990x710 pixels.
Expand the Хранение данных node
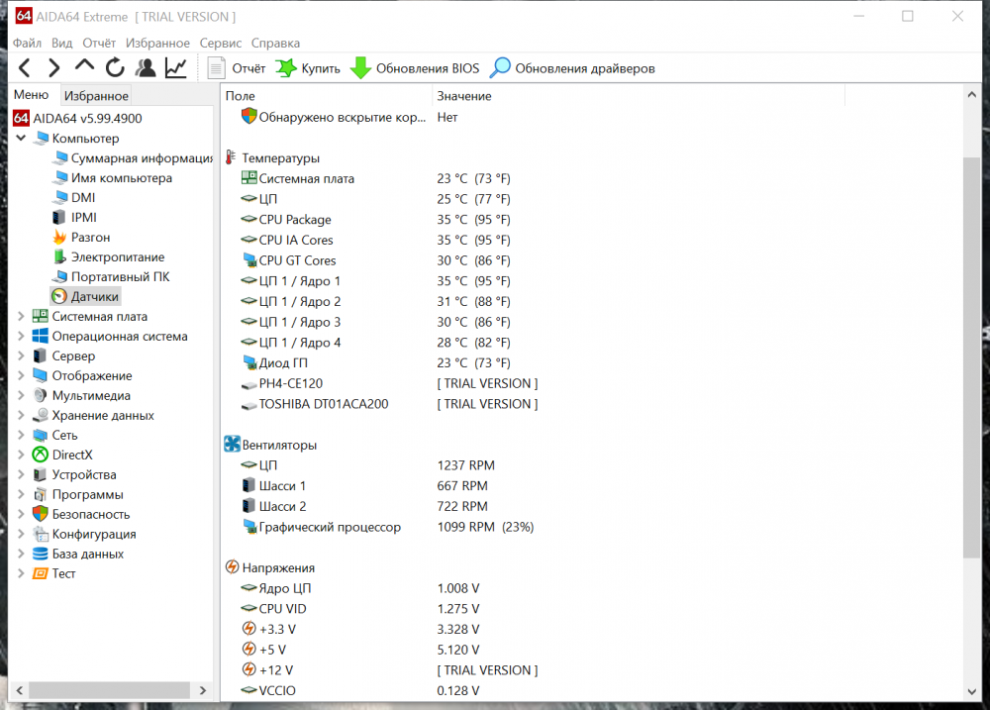point(20,415)
